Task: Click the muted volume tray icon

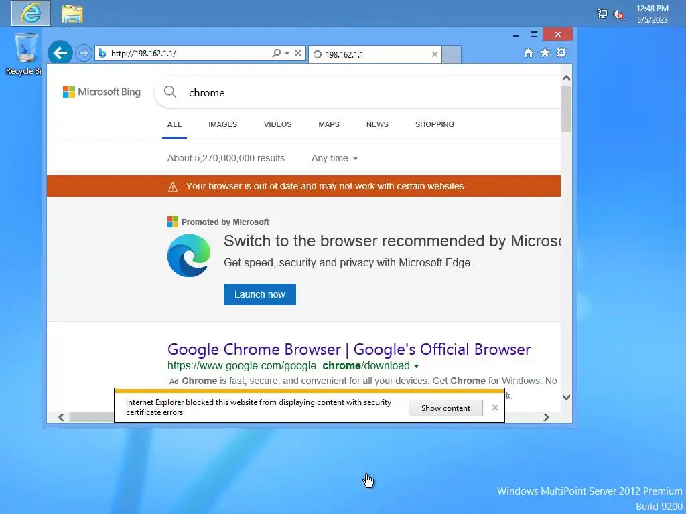Action: [x=618, y=14]
